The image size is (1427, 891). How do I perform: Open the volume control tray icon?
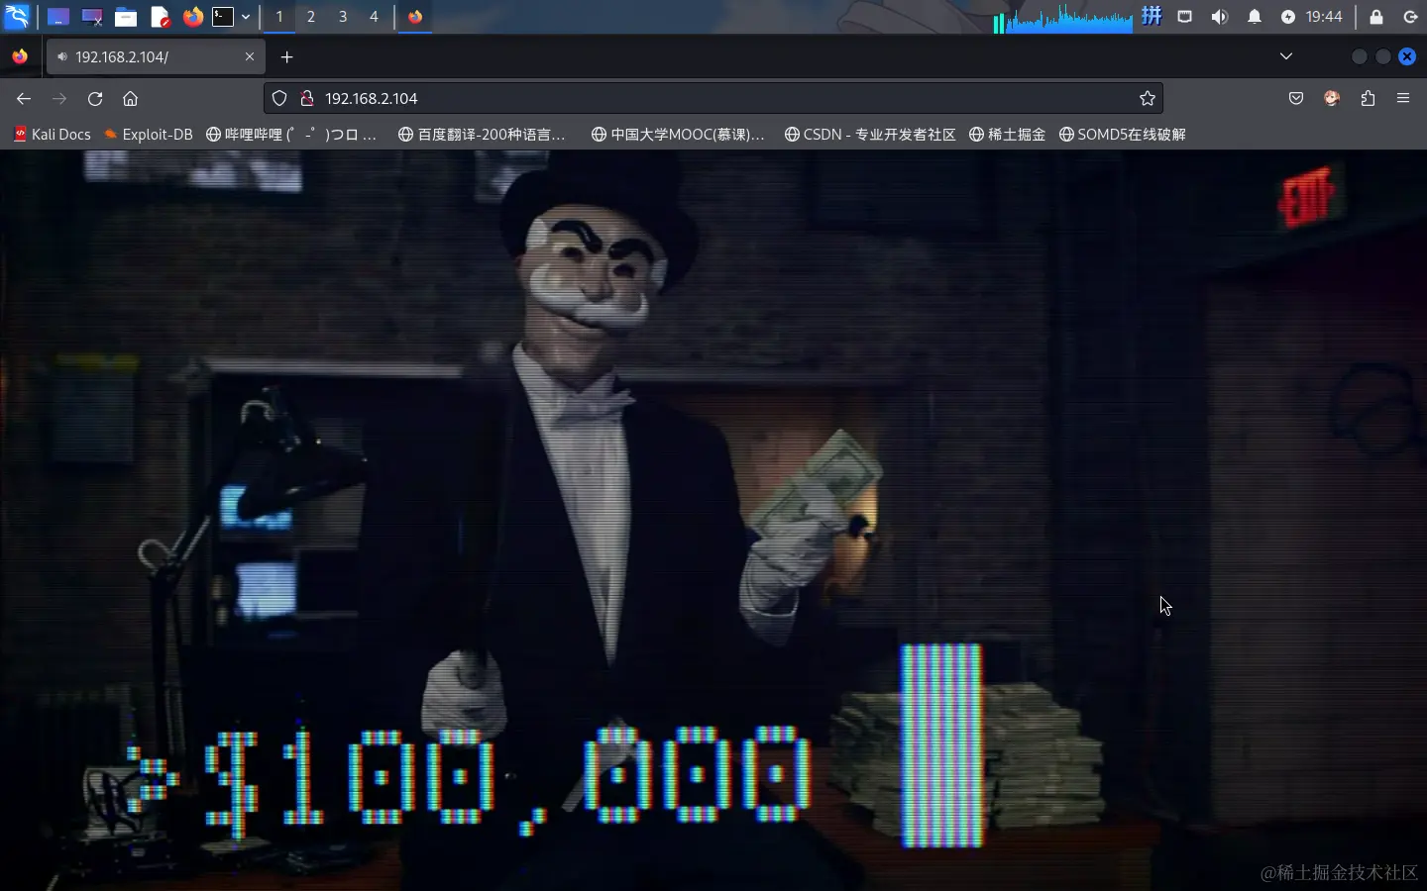coord(1220,17)
